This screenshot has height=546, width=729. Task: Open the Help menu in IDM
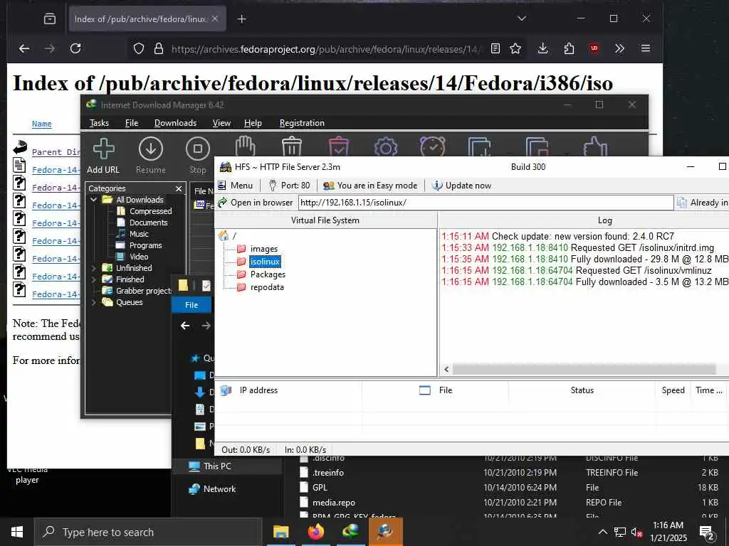(253, 123)
